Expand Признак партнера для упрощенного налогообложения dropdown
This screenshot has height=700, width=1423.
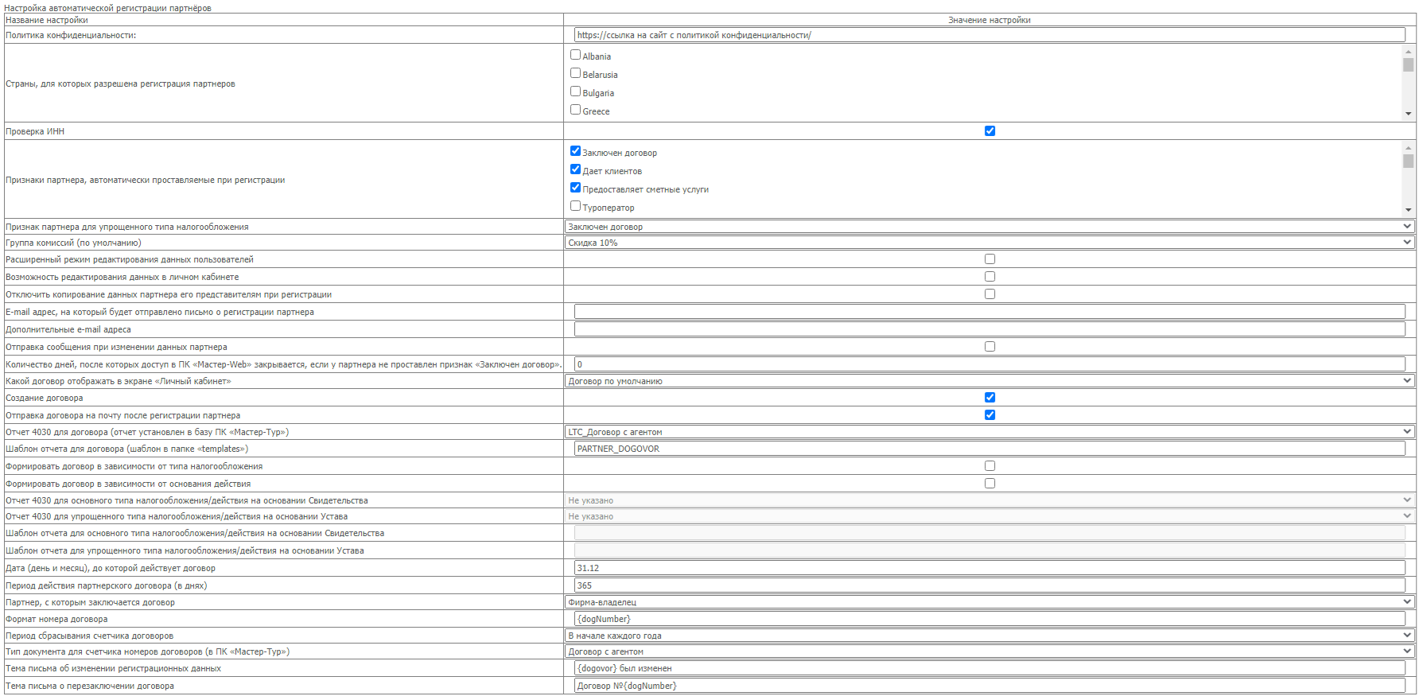pyautogui.click(x=989, y=227)
